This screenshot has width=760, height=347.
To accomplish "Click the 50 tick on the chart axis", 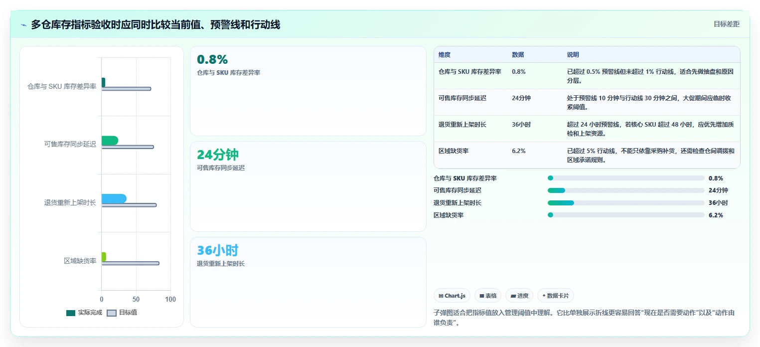I will (x=136, y=299).
